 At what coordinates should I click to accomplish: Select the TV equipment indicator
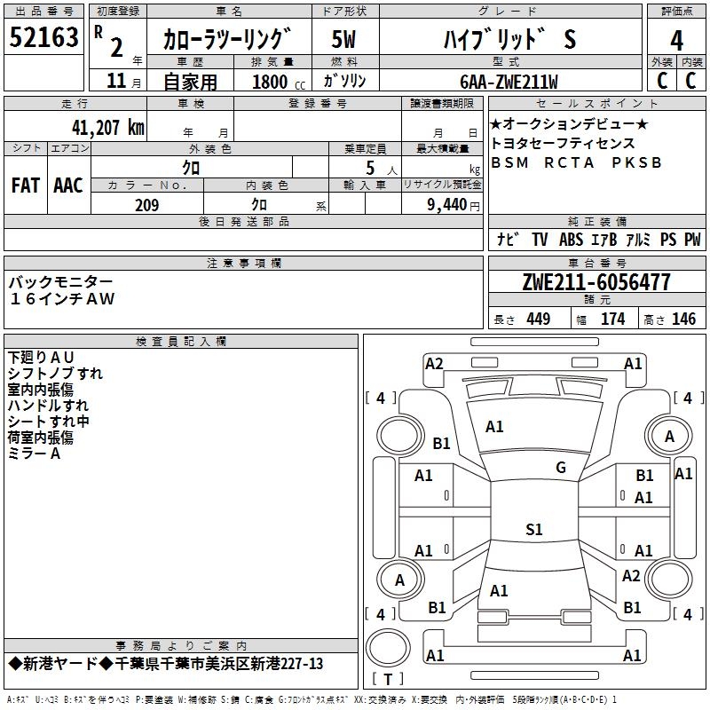tap(540, 240)
